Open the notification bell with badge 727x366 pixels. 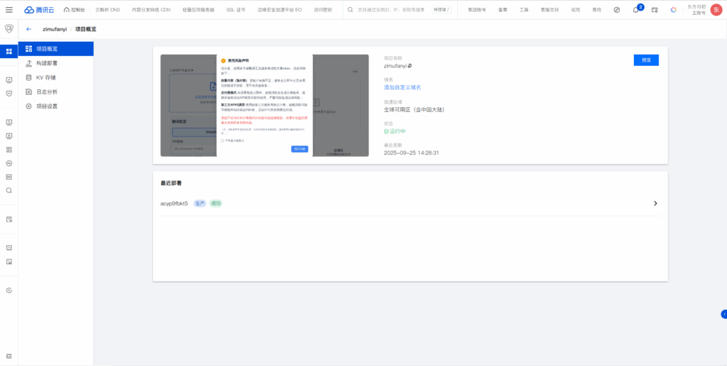635,10
